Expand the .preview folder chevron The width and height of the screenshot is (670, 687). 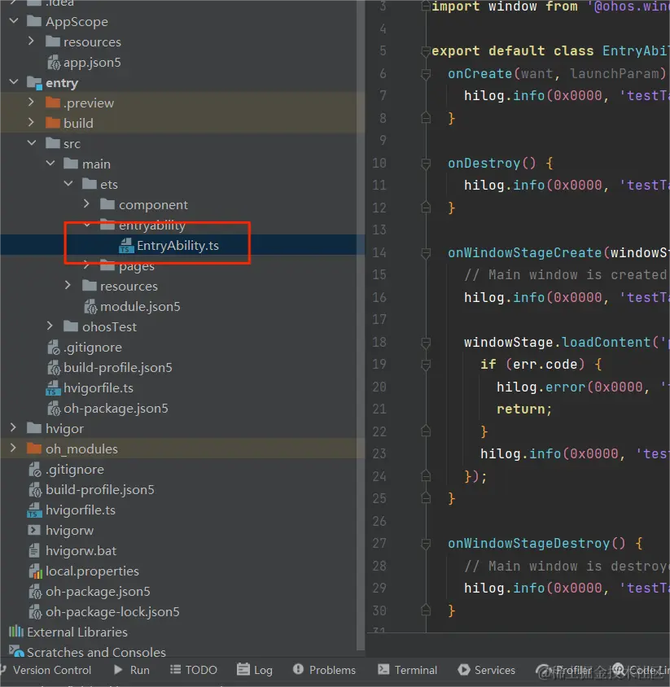(x=31, y=103)
